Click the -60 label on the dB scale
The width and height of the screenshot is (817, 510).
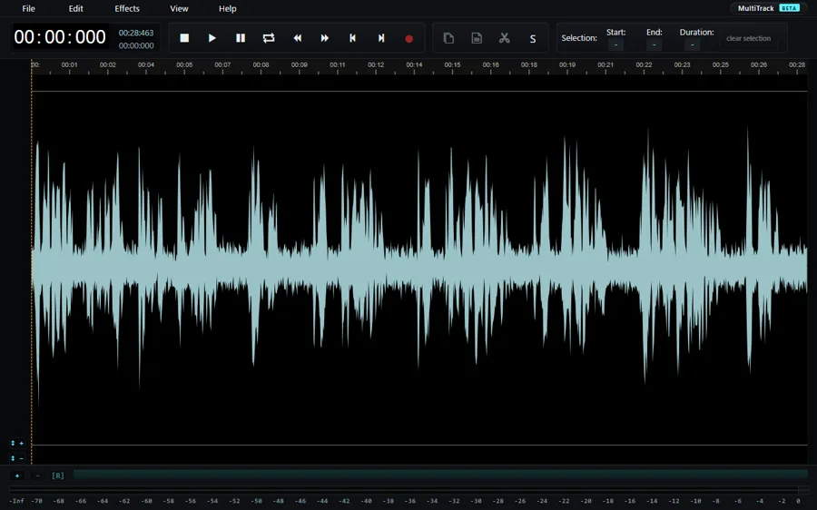point(147,501)
